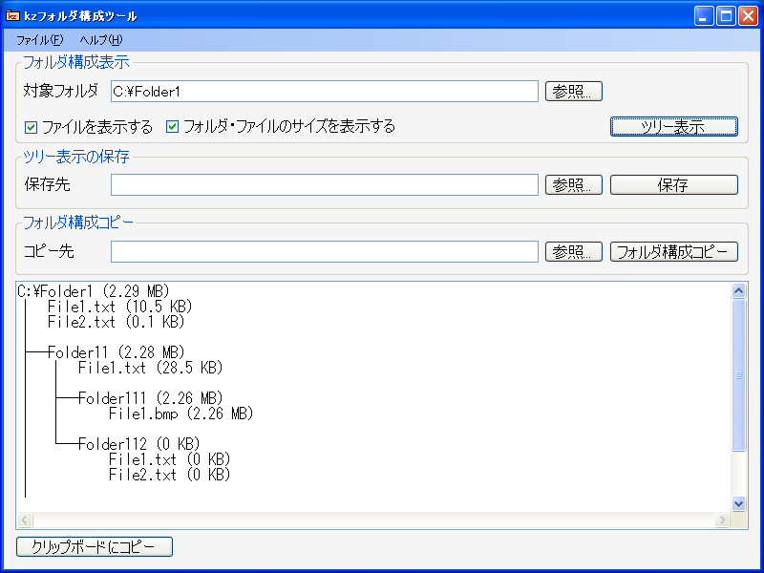This screenshot has width=764, height=573.
Task: Close the kzフォルダ構成ツール window
Action: point(748,16)
